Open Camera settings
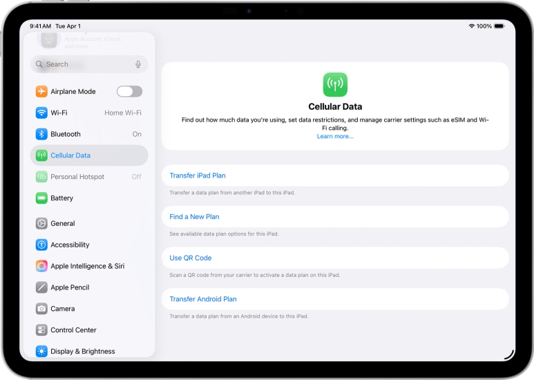 click(x=89, y=309)
